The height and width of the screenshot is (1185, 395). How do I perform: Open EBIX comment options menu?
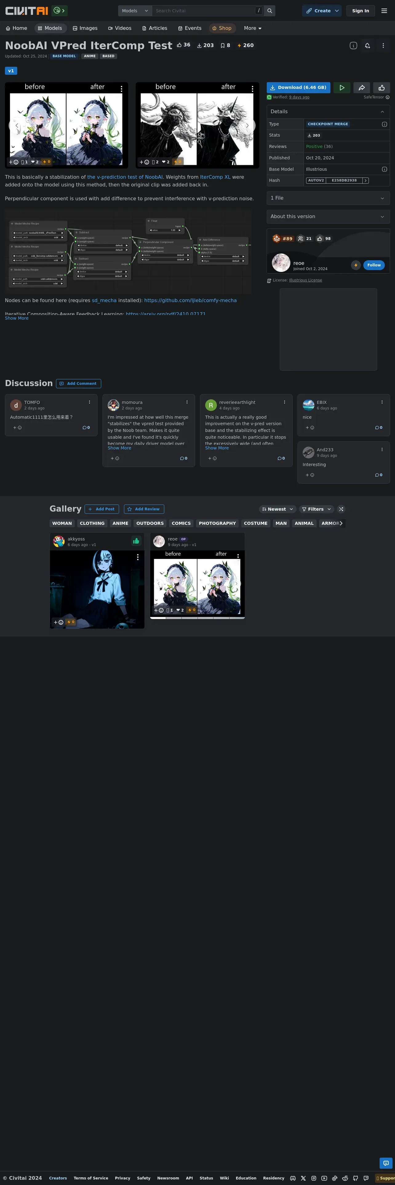tap(382, 402)
